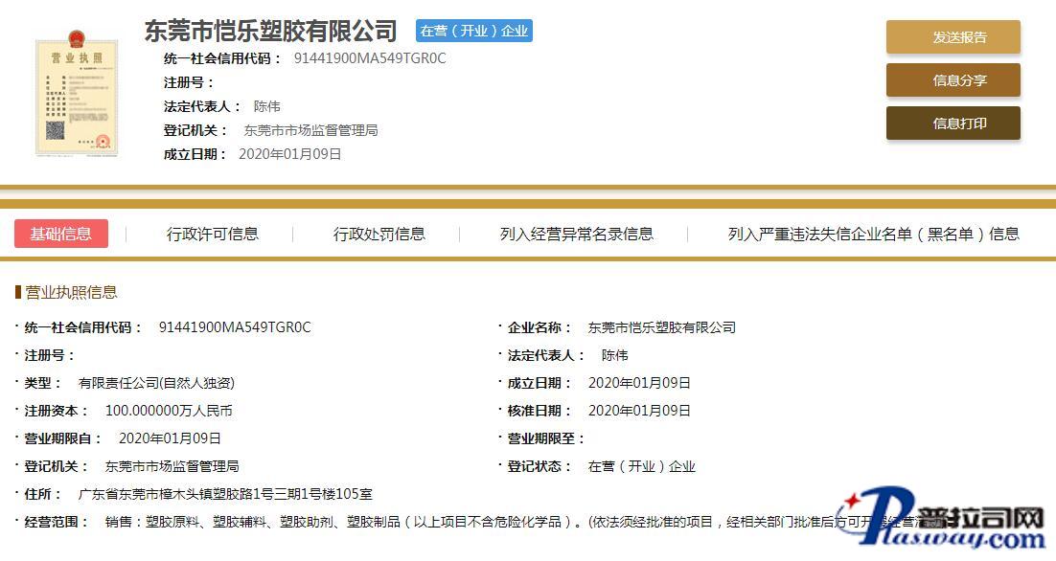Click the 住所 address text
Viewport: 1056px width, 561px height.
[x=224, y=494]
